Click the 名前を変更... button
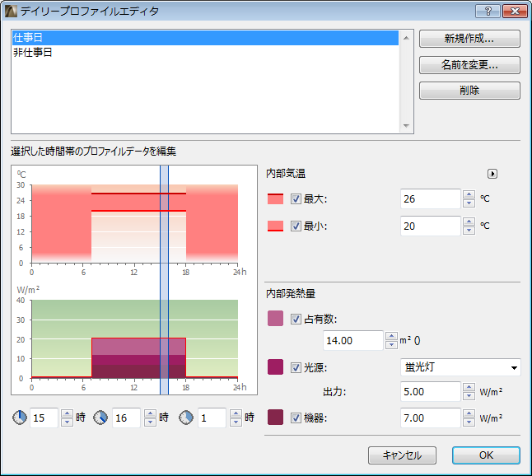 (469, 65)
